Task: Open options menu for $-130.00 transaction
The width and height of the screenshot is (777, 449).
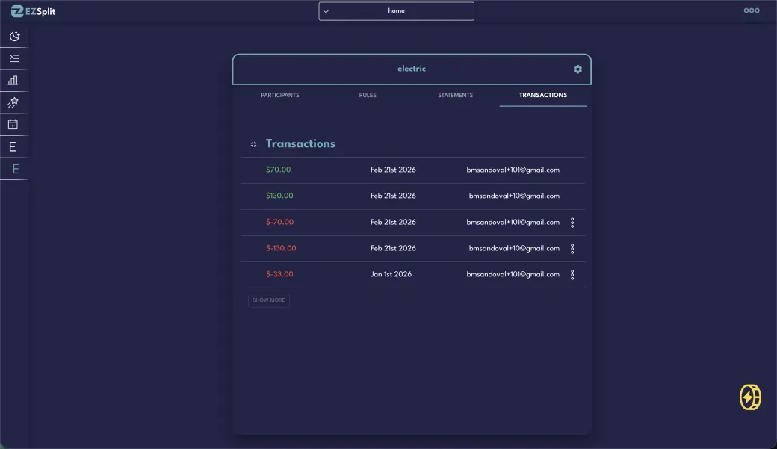Action: [x=572, y=249]
